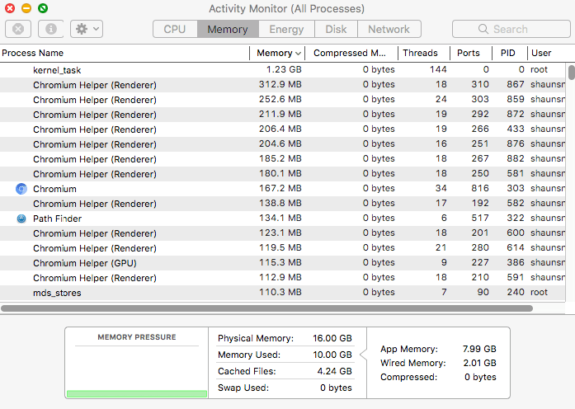Select Chromium Helper row using 123.1 MB
The image size is (575, 409).
(282, 233)
